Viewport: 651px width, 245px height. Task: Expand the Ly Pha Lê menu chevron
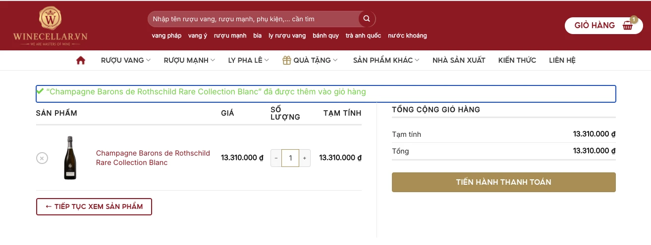pyautogui.click(x=267, y=60)
